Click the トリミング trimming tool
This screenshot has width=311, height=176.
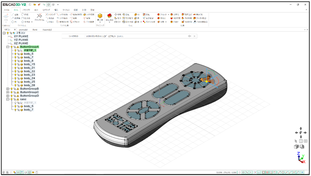[50, 14]
